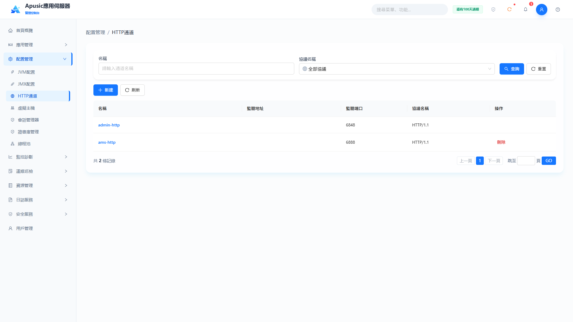Expand the 運維巡檢 menu
Screen dimensions: 573x322
(38, 171)
